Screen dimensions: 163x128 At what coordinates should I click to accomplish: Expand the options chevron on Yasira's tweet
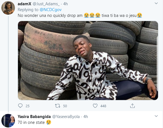[x=156, y=116]
